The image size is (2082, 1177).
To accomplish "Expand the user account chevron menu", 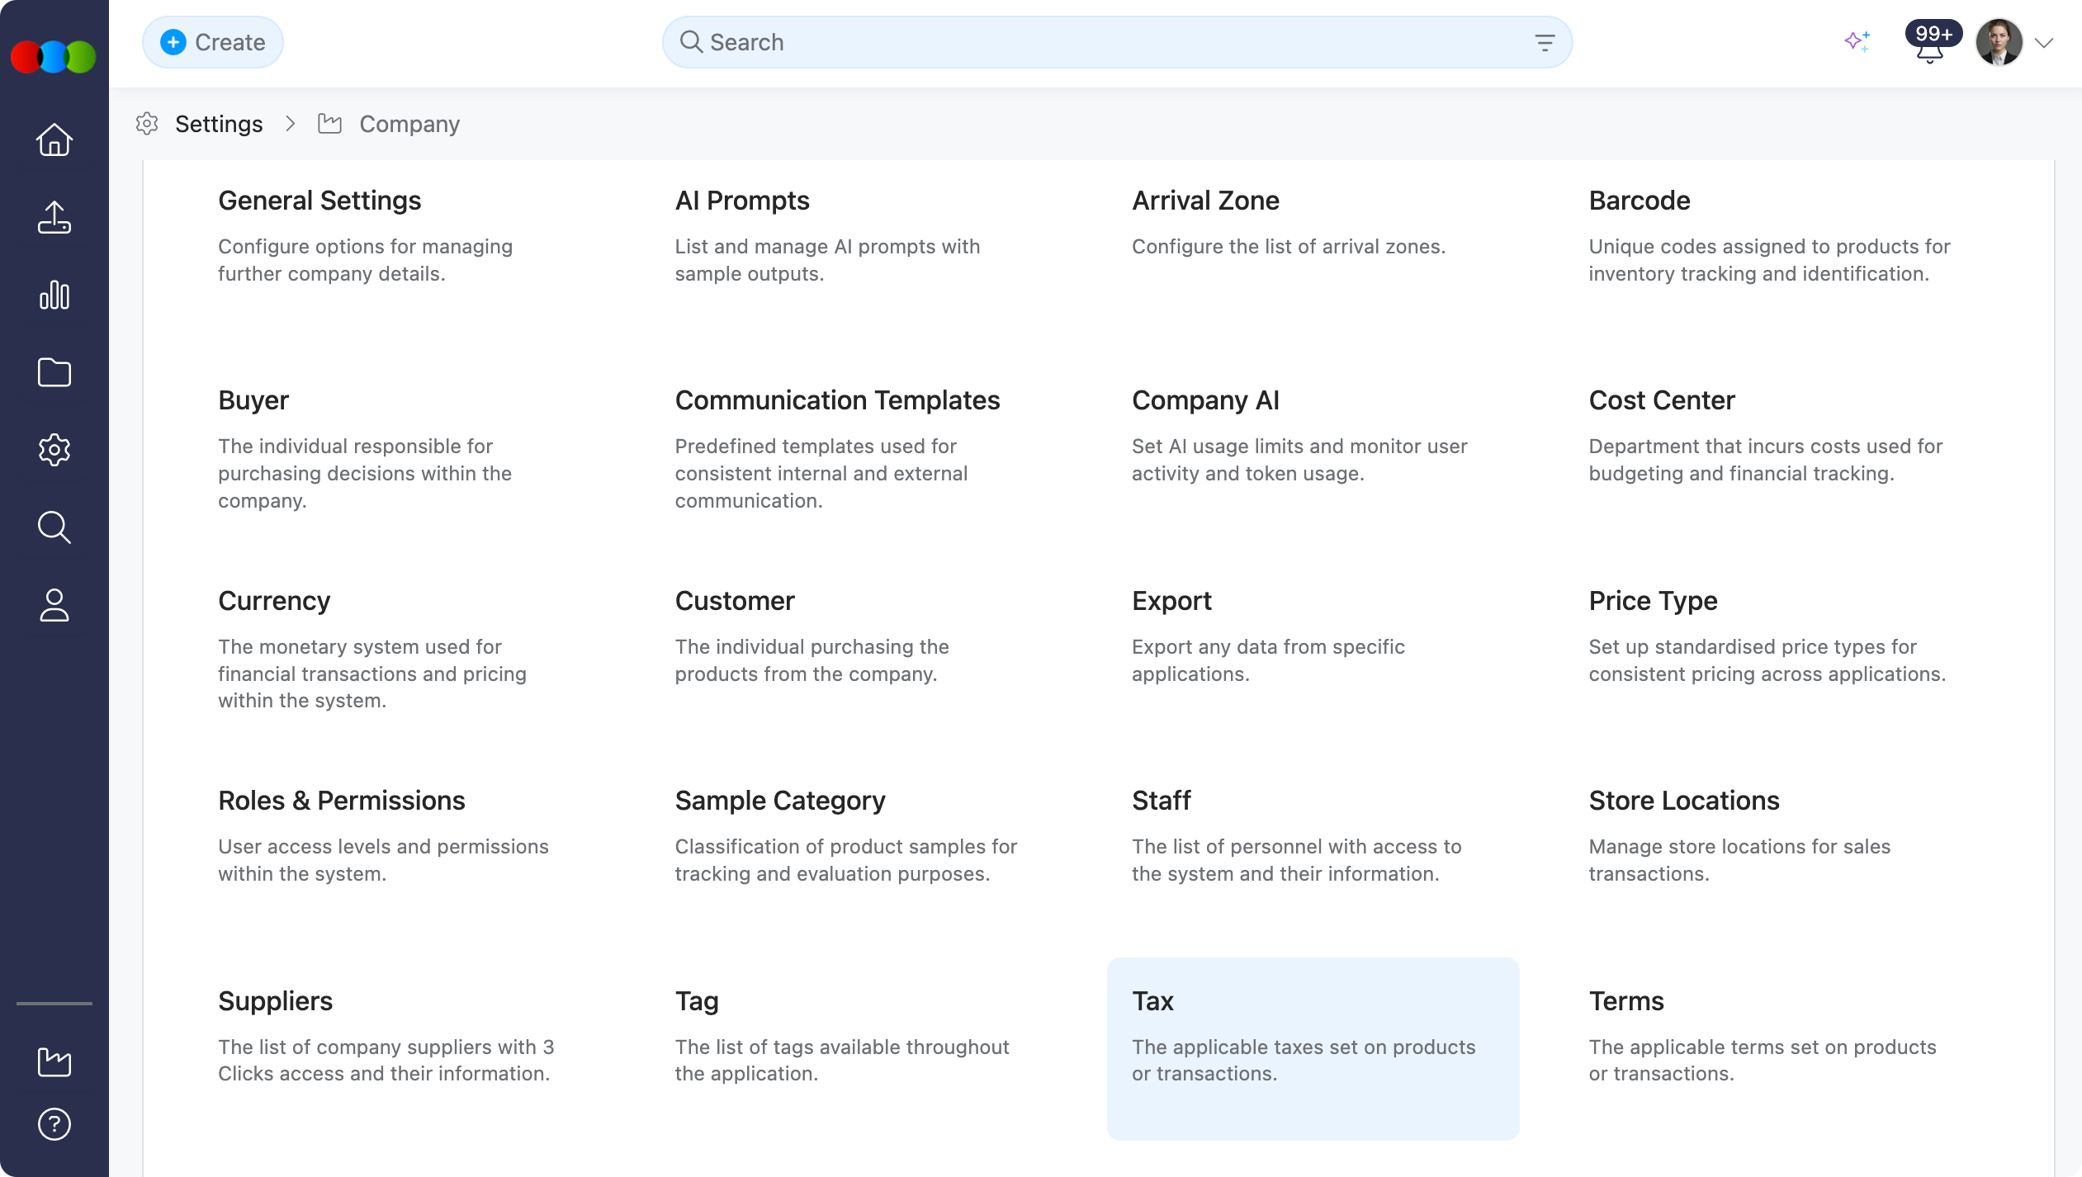I will pos(2044,43).
